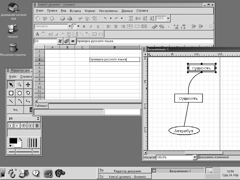Pick the scroll (move) tool in Dia toolbox
Image resolution: width=240 pixels, height=180 pixels.
pyautogui.click(x=28, y=84)
